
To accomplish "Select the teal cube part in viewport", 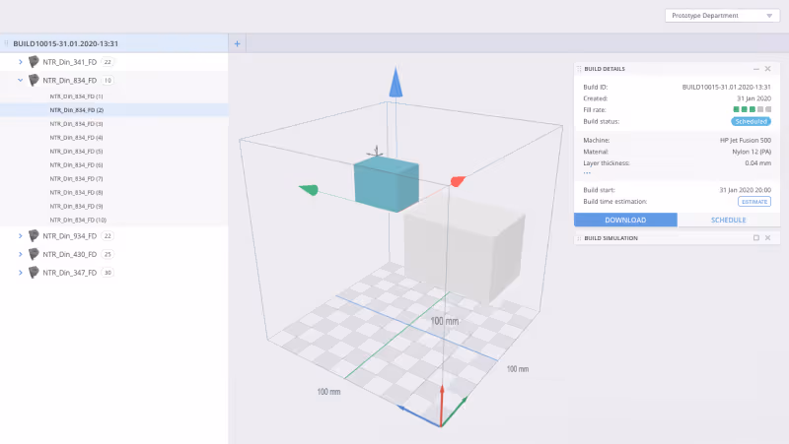I will pos(386,184).
